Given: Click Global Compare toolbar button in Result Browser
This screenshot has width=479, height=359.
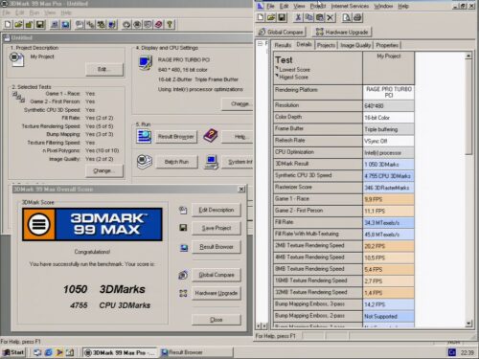Looking at the screenshot, I should point(281,32).
